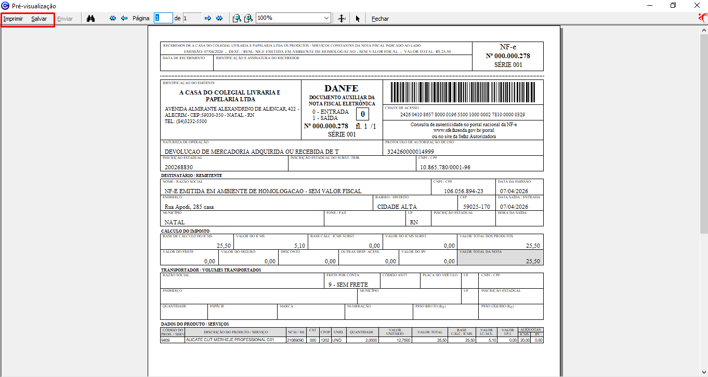
Task: Click the vertical scrollbar up arrow
Action: (704, 30)
